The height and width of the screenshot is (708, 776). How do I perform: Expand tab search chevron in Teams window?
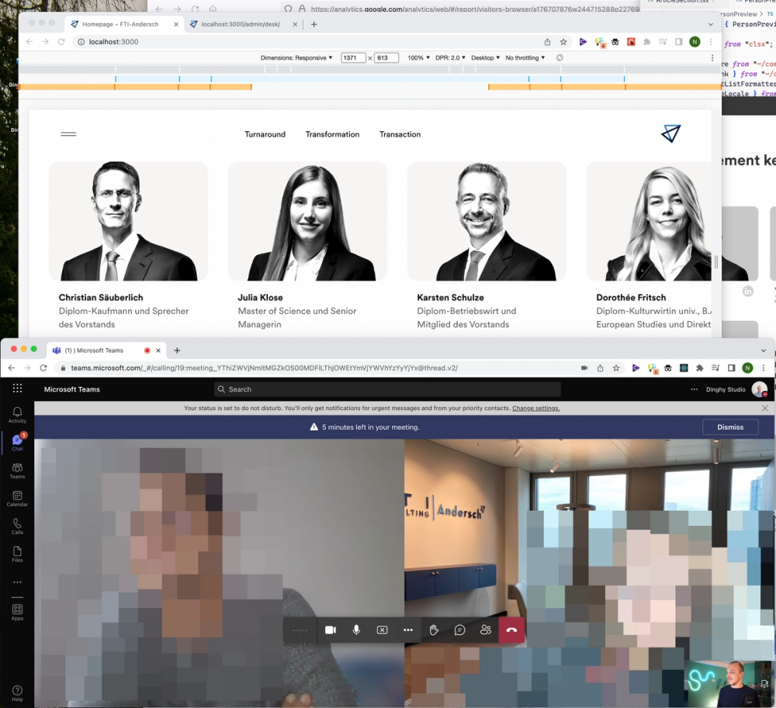tap(763, 351)
